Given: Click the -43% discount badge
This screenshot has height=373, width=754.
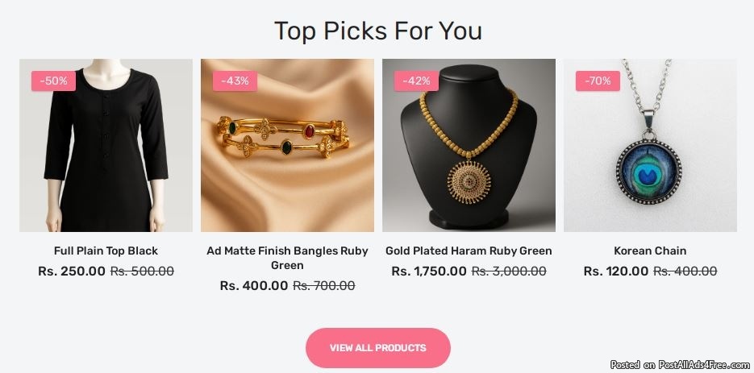Looking at the screenshot, I should (x=235, y=81).
